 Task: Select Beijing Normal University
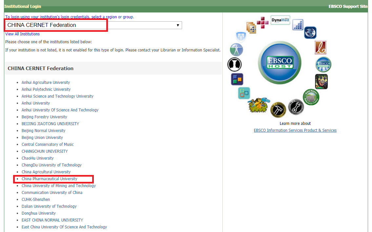point(43,131)
